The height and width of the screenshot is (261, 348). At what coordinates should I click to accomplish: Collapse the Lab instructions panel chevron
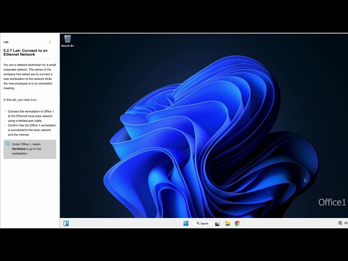click(49, 42)
